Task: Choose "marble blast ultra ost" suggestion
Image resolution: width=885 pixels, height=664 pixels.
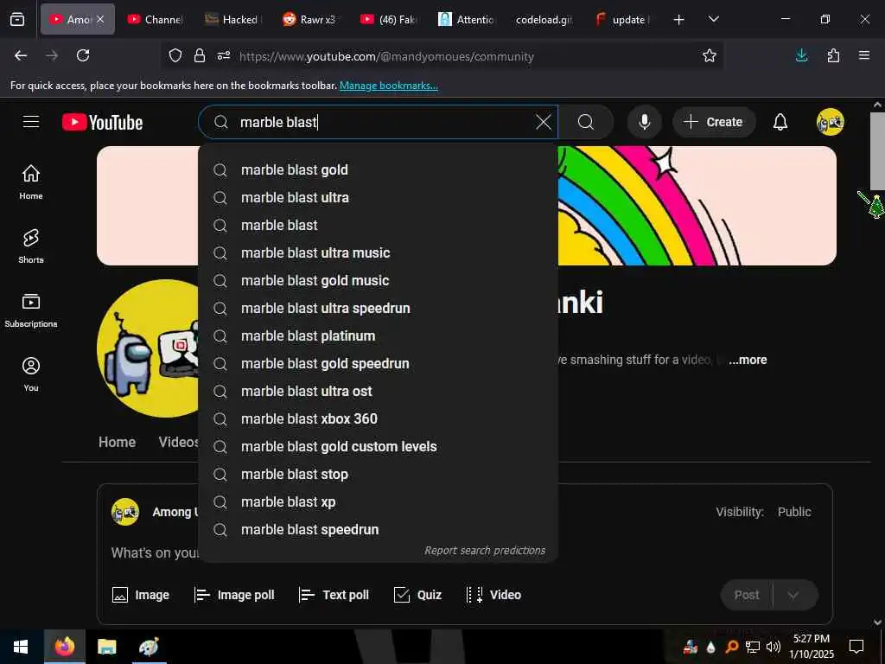Action: [x=379, y=392]
